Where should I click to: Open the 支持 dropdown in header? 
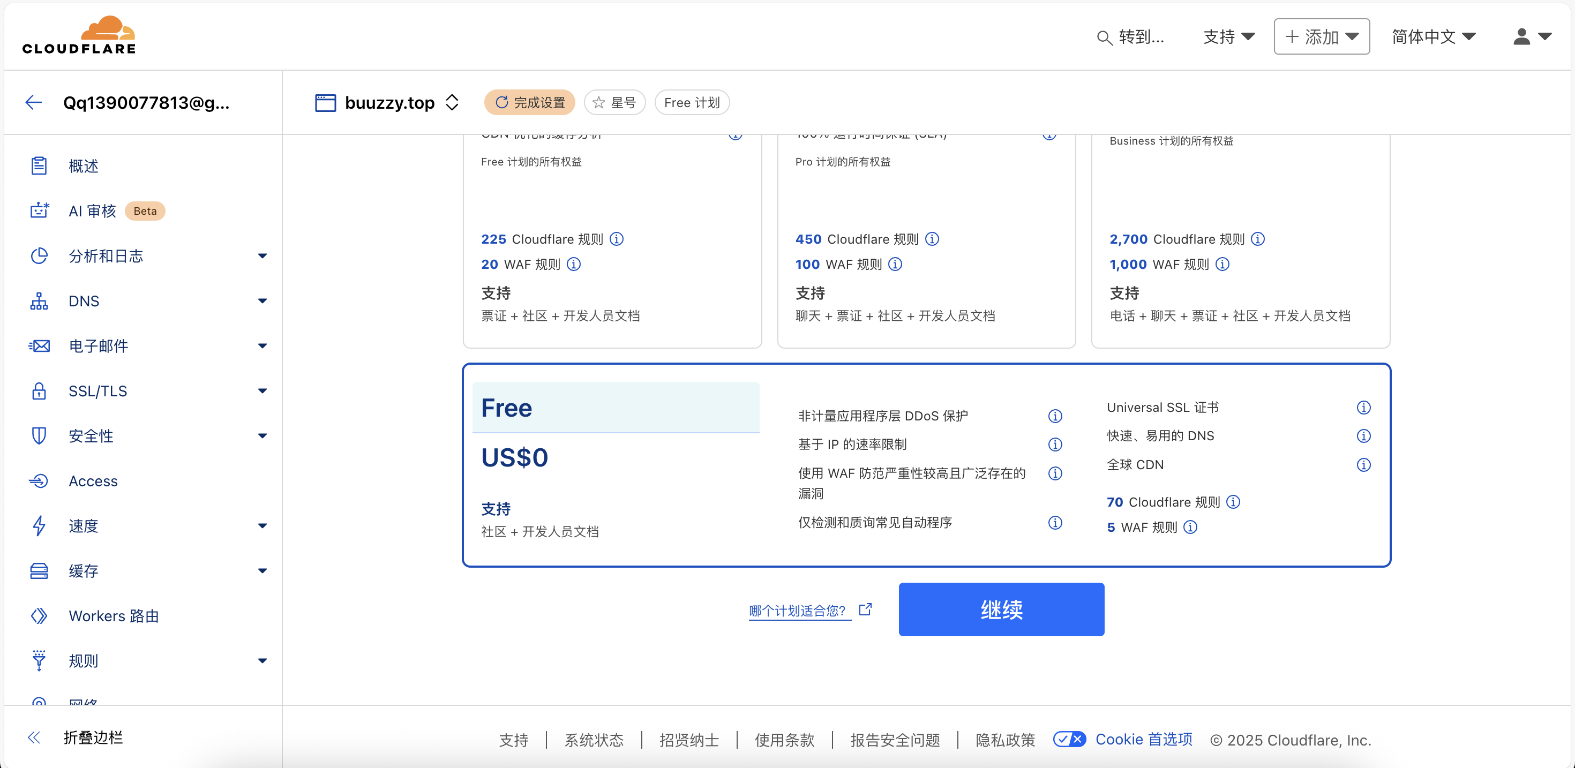coord(1229,37)
